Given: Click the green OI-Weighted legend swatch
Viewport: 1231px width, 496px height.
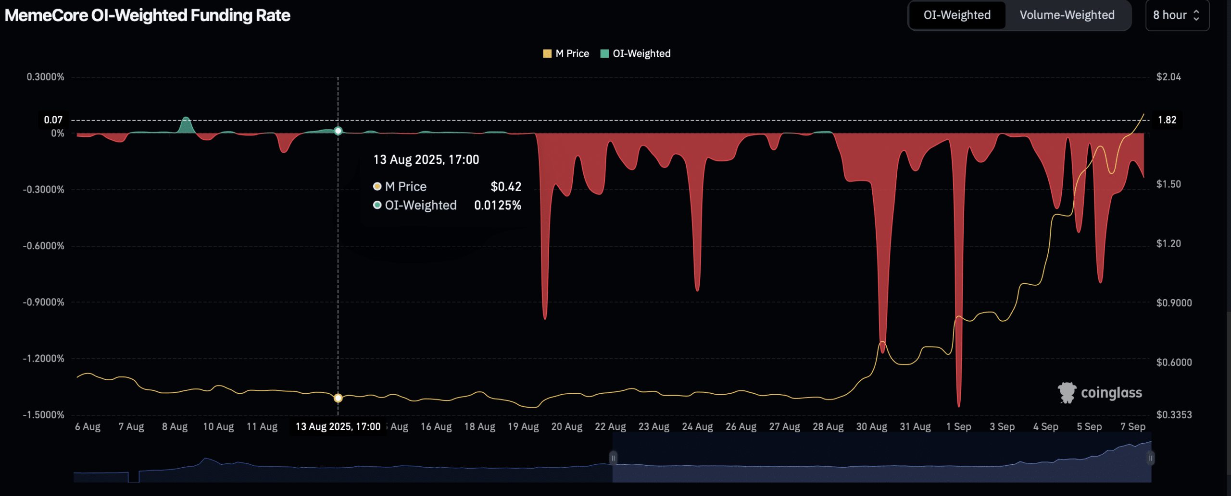Looking at the screenshot, I should click(x=604, y=54).
